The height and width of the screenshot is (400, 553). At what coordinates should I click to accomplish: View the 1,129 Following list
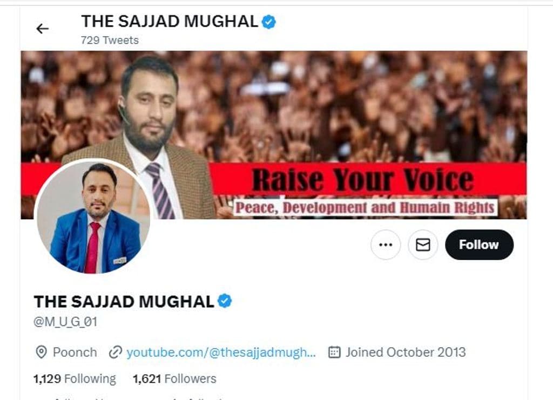[x=75, y=379]
